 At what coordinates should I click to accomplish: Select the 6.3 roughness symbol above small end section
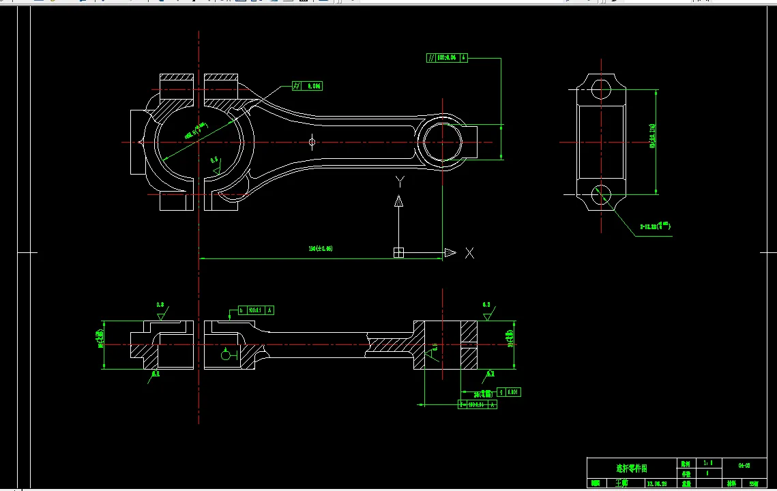488,312
